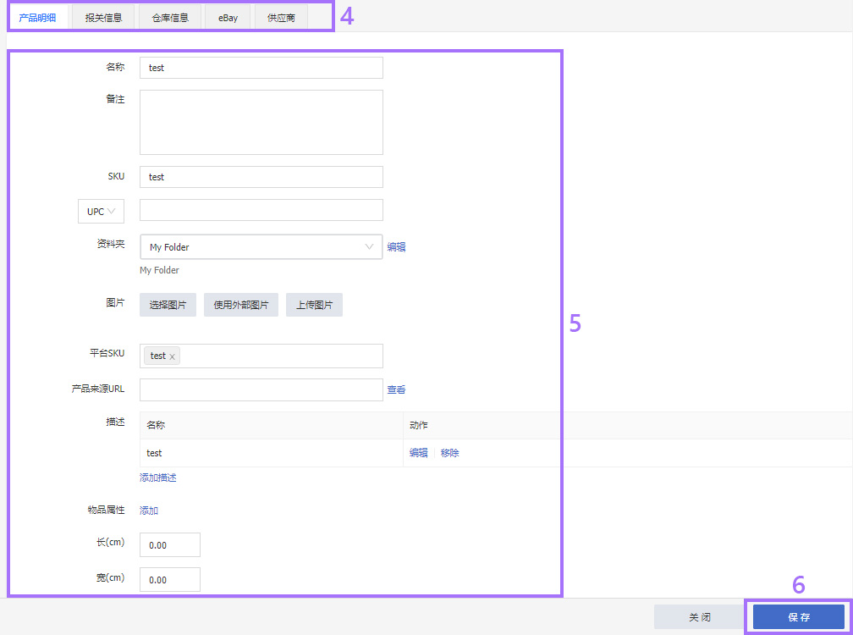Return to the 产品明细 tab
This screenshot has height=635, width=853.
point(39,16)
